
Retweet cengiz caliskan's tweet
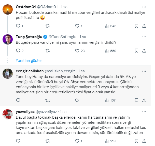point(48,100)
